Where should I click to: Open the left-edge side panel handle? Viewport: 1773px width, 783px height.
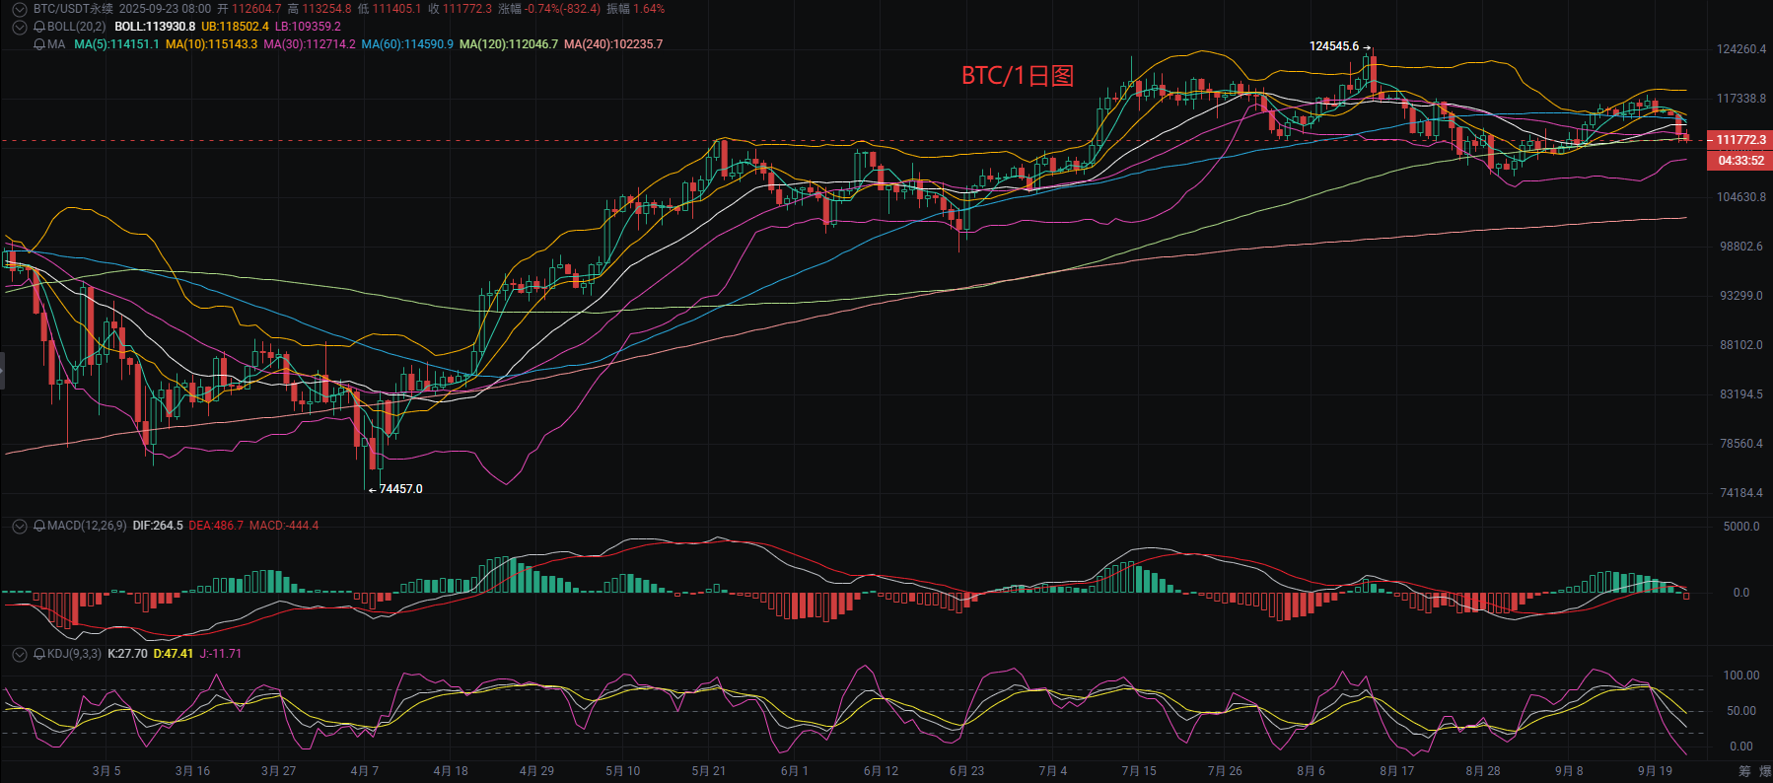coord(2,371)
